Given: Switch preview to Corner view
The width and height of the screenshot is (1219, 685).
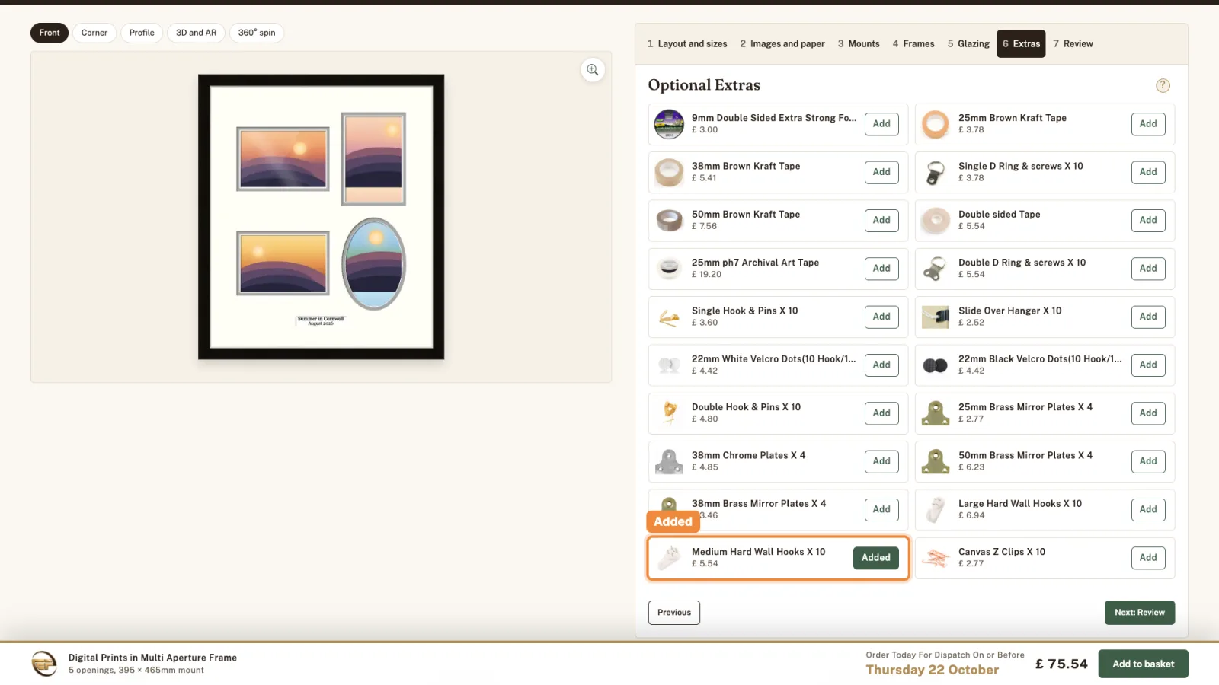Looking at the screenshot, I should click(94, 33).
